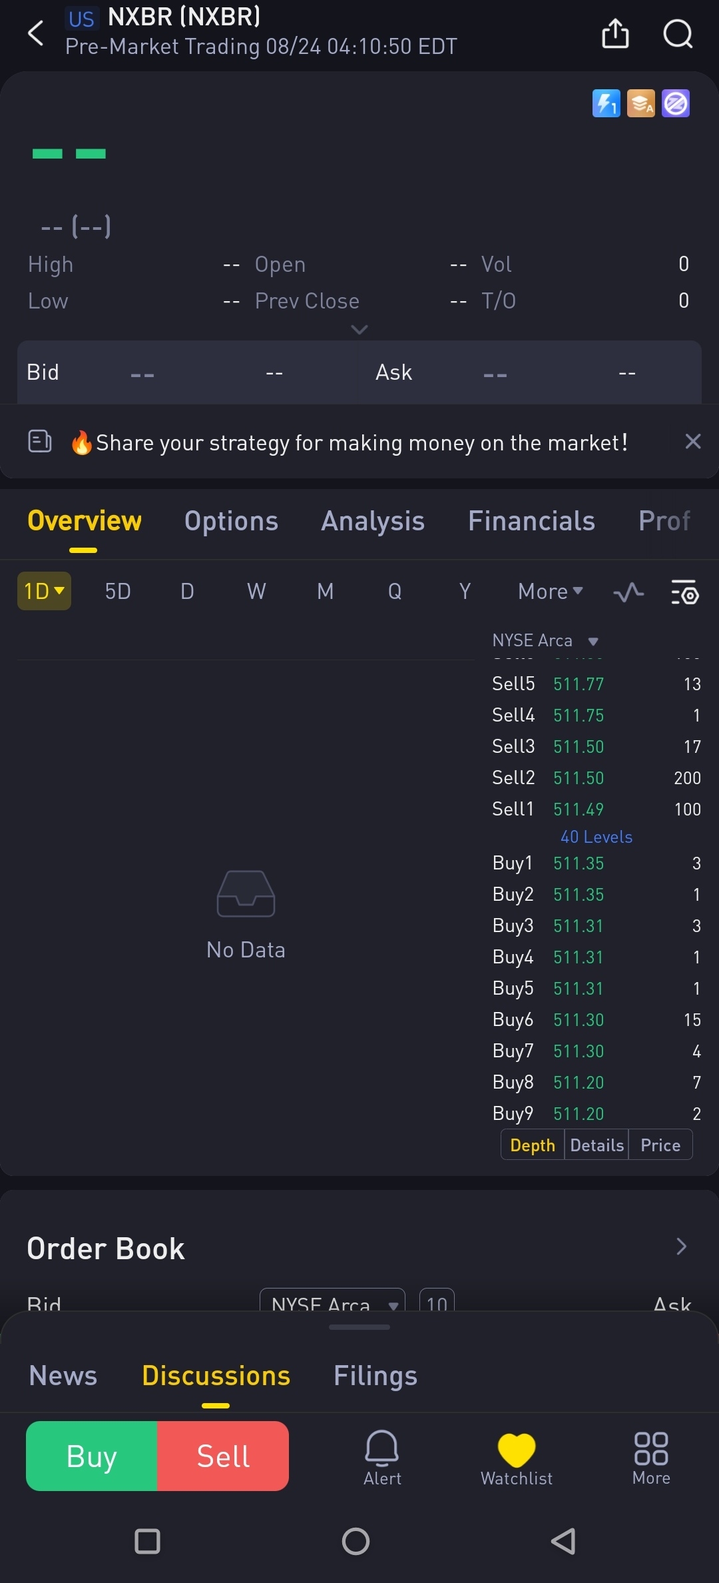
Task: Tap the bottom sheet drag handle
Action: click(x=359, y=1327)
